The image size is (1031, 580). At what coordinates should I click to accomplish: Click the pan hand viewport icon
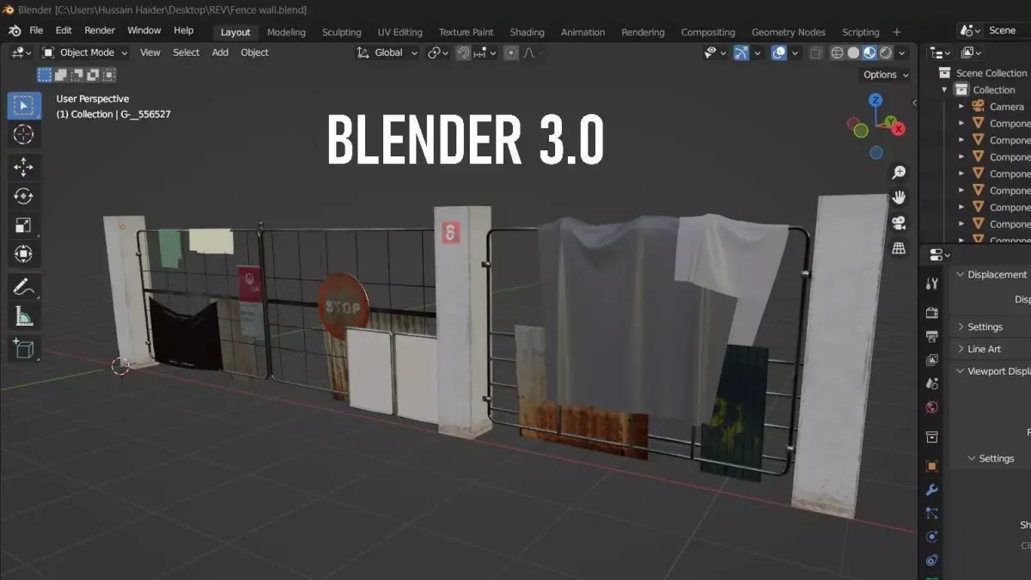(899, 198)
